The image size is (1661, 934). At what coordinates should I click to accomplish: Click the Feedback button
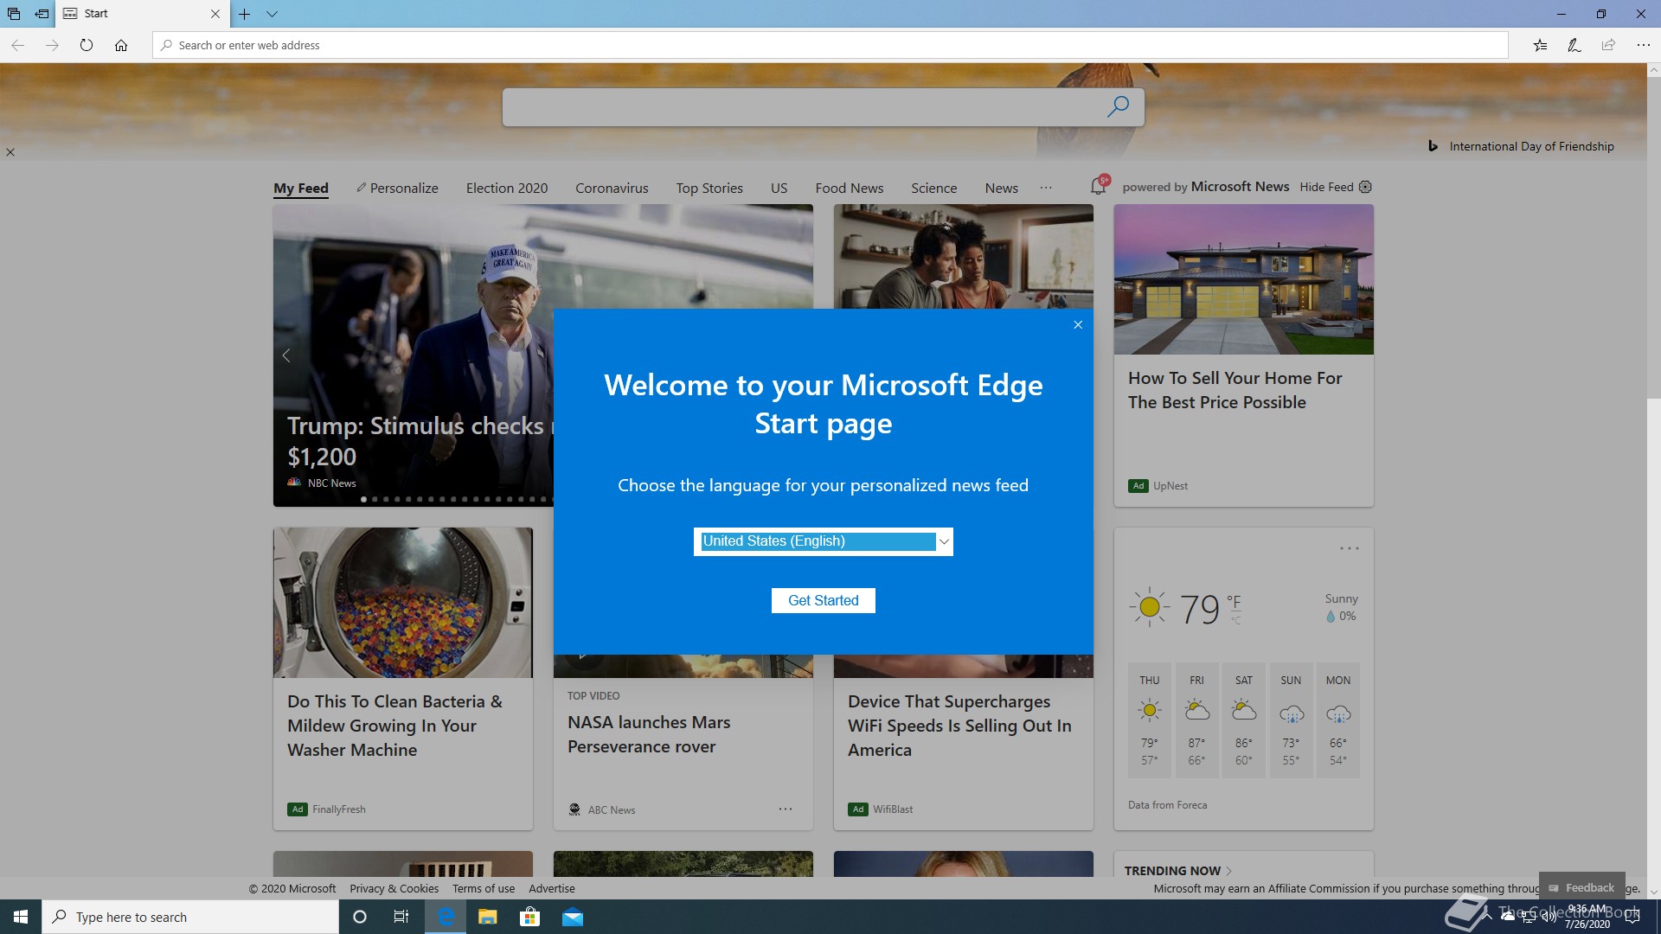(x=1581, y=887)
